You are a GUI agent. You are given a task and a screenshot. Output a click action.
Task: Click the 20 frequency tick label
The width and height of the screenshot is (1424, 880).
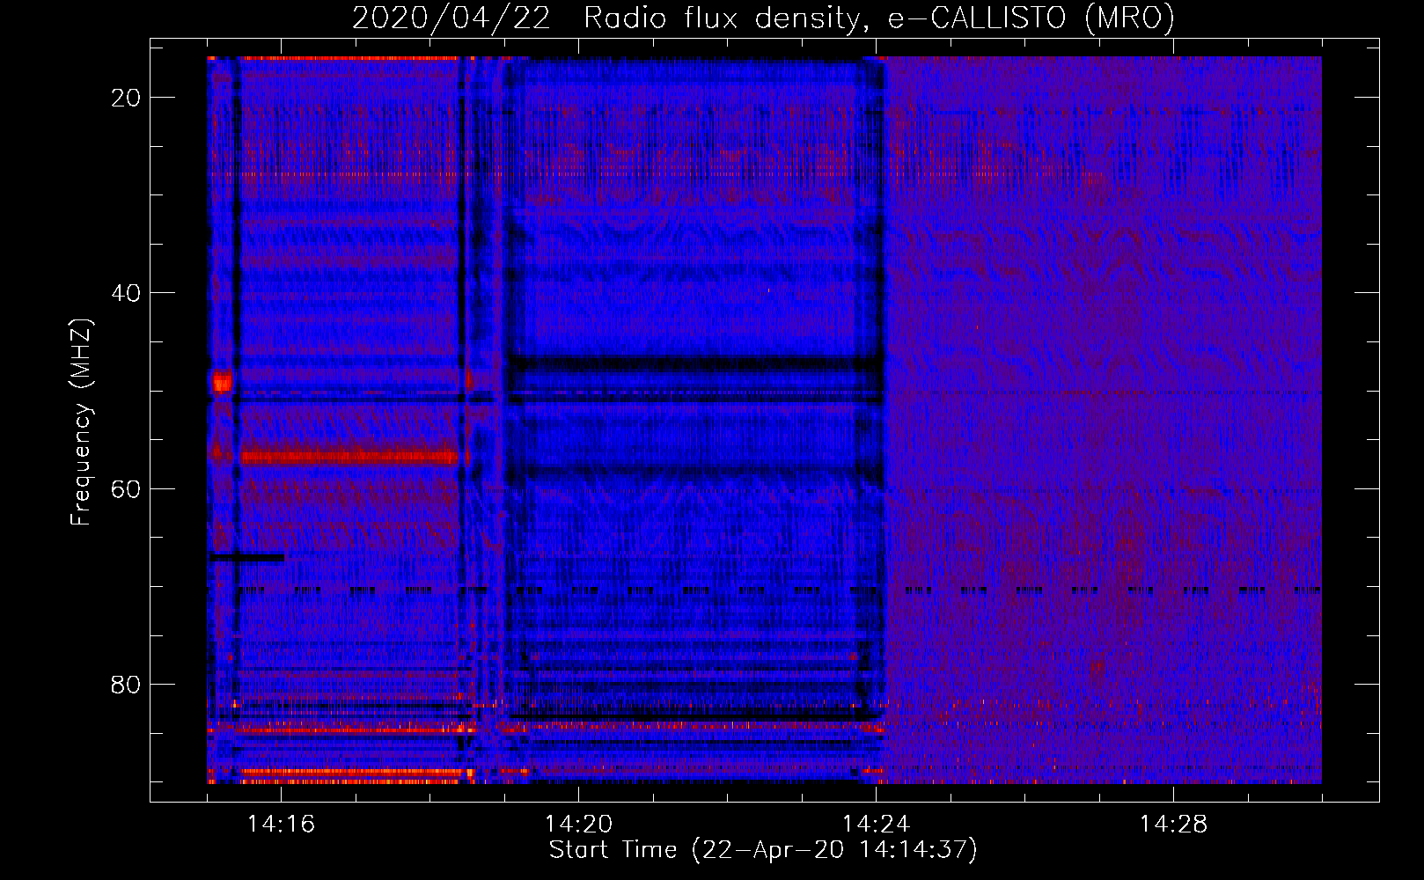point(126,98)
